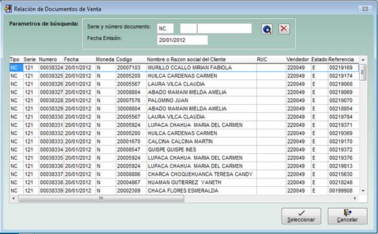This screenshot has height=234, width=378.
Task: Click the Fecha Emisión field 20/01/2012
Action: 182,40
